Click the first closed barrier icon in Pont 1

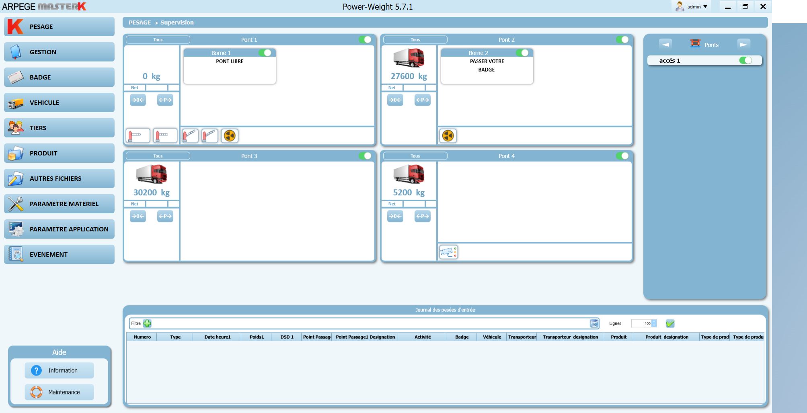click(138, 136)
